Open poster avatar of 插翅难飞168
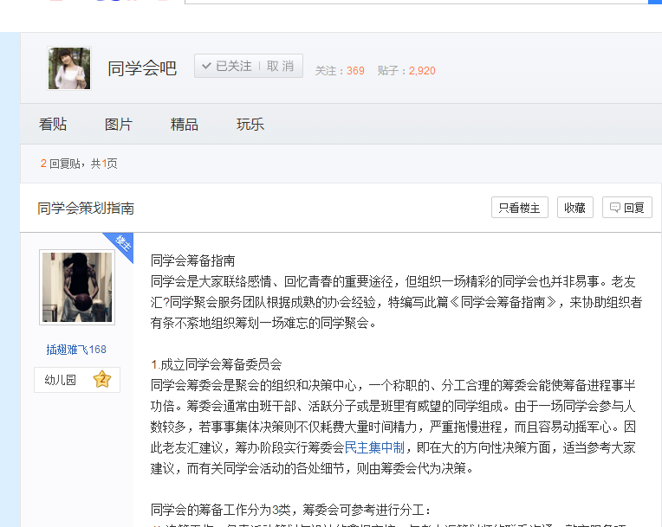The width and height of the screenshot is (662, 527). (77, 287)
